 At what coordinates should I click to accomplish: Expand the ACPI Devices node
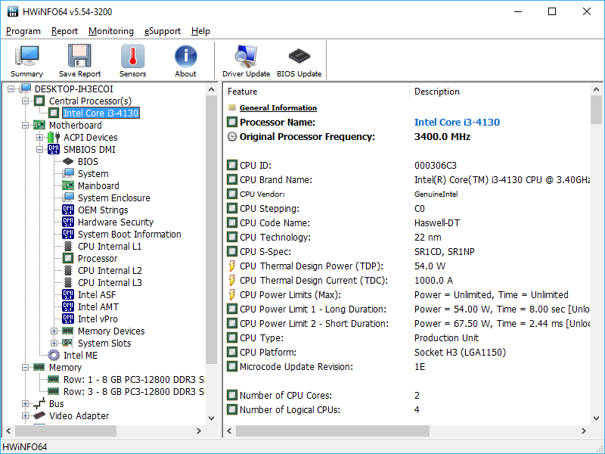39,138
